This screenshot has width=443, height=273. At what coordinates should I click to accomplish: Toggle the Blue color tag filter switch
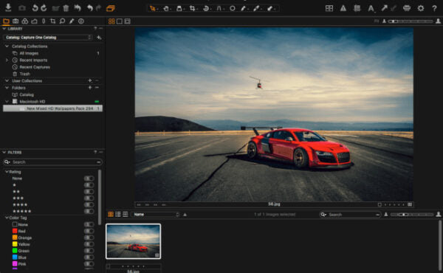coord(89,258)
